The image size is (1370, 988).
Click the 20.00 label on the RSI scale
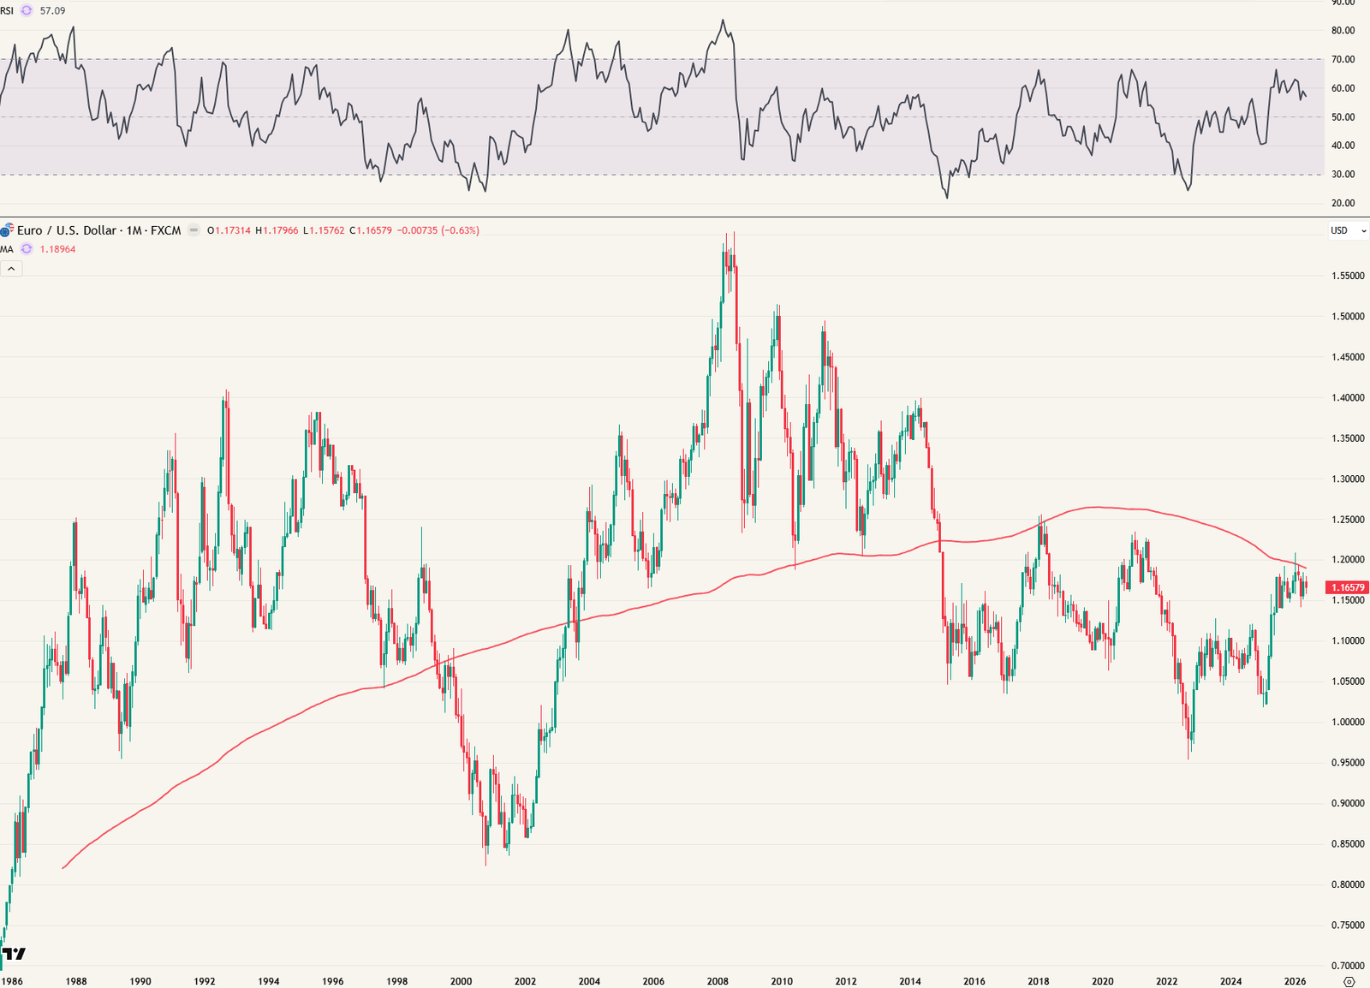(1343, 203)
